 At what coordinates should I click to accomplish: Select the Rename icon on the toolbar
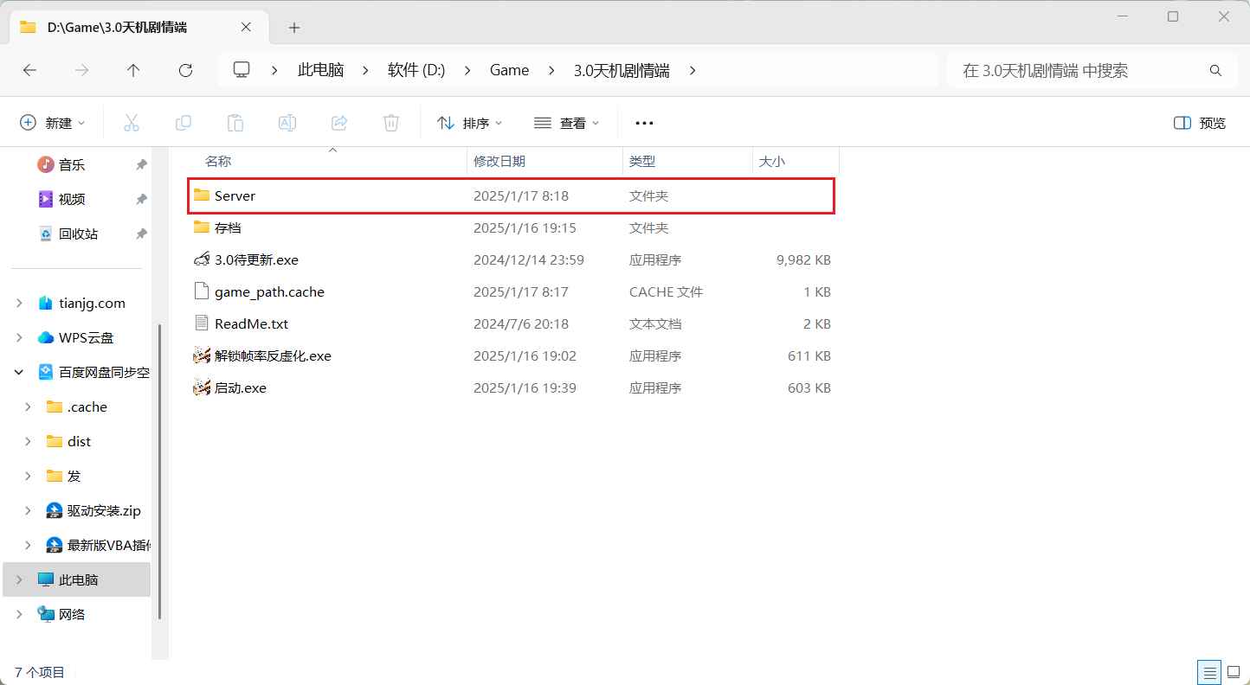(x=287, y=122)
